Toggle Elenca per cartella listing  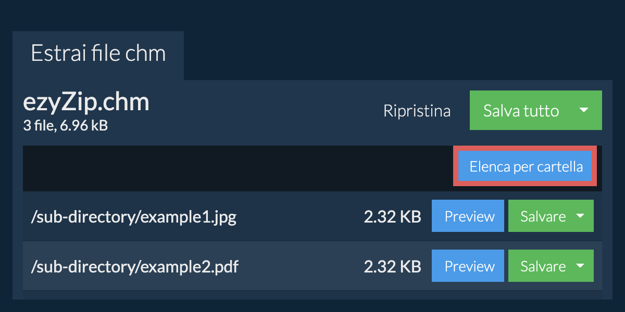pyautogui.click(x=526, y=167)
